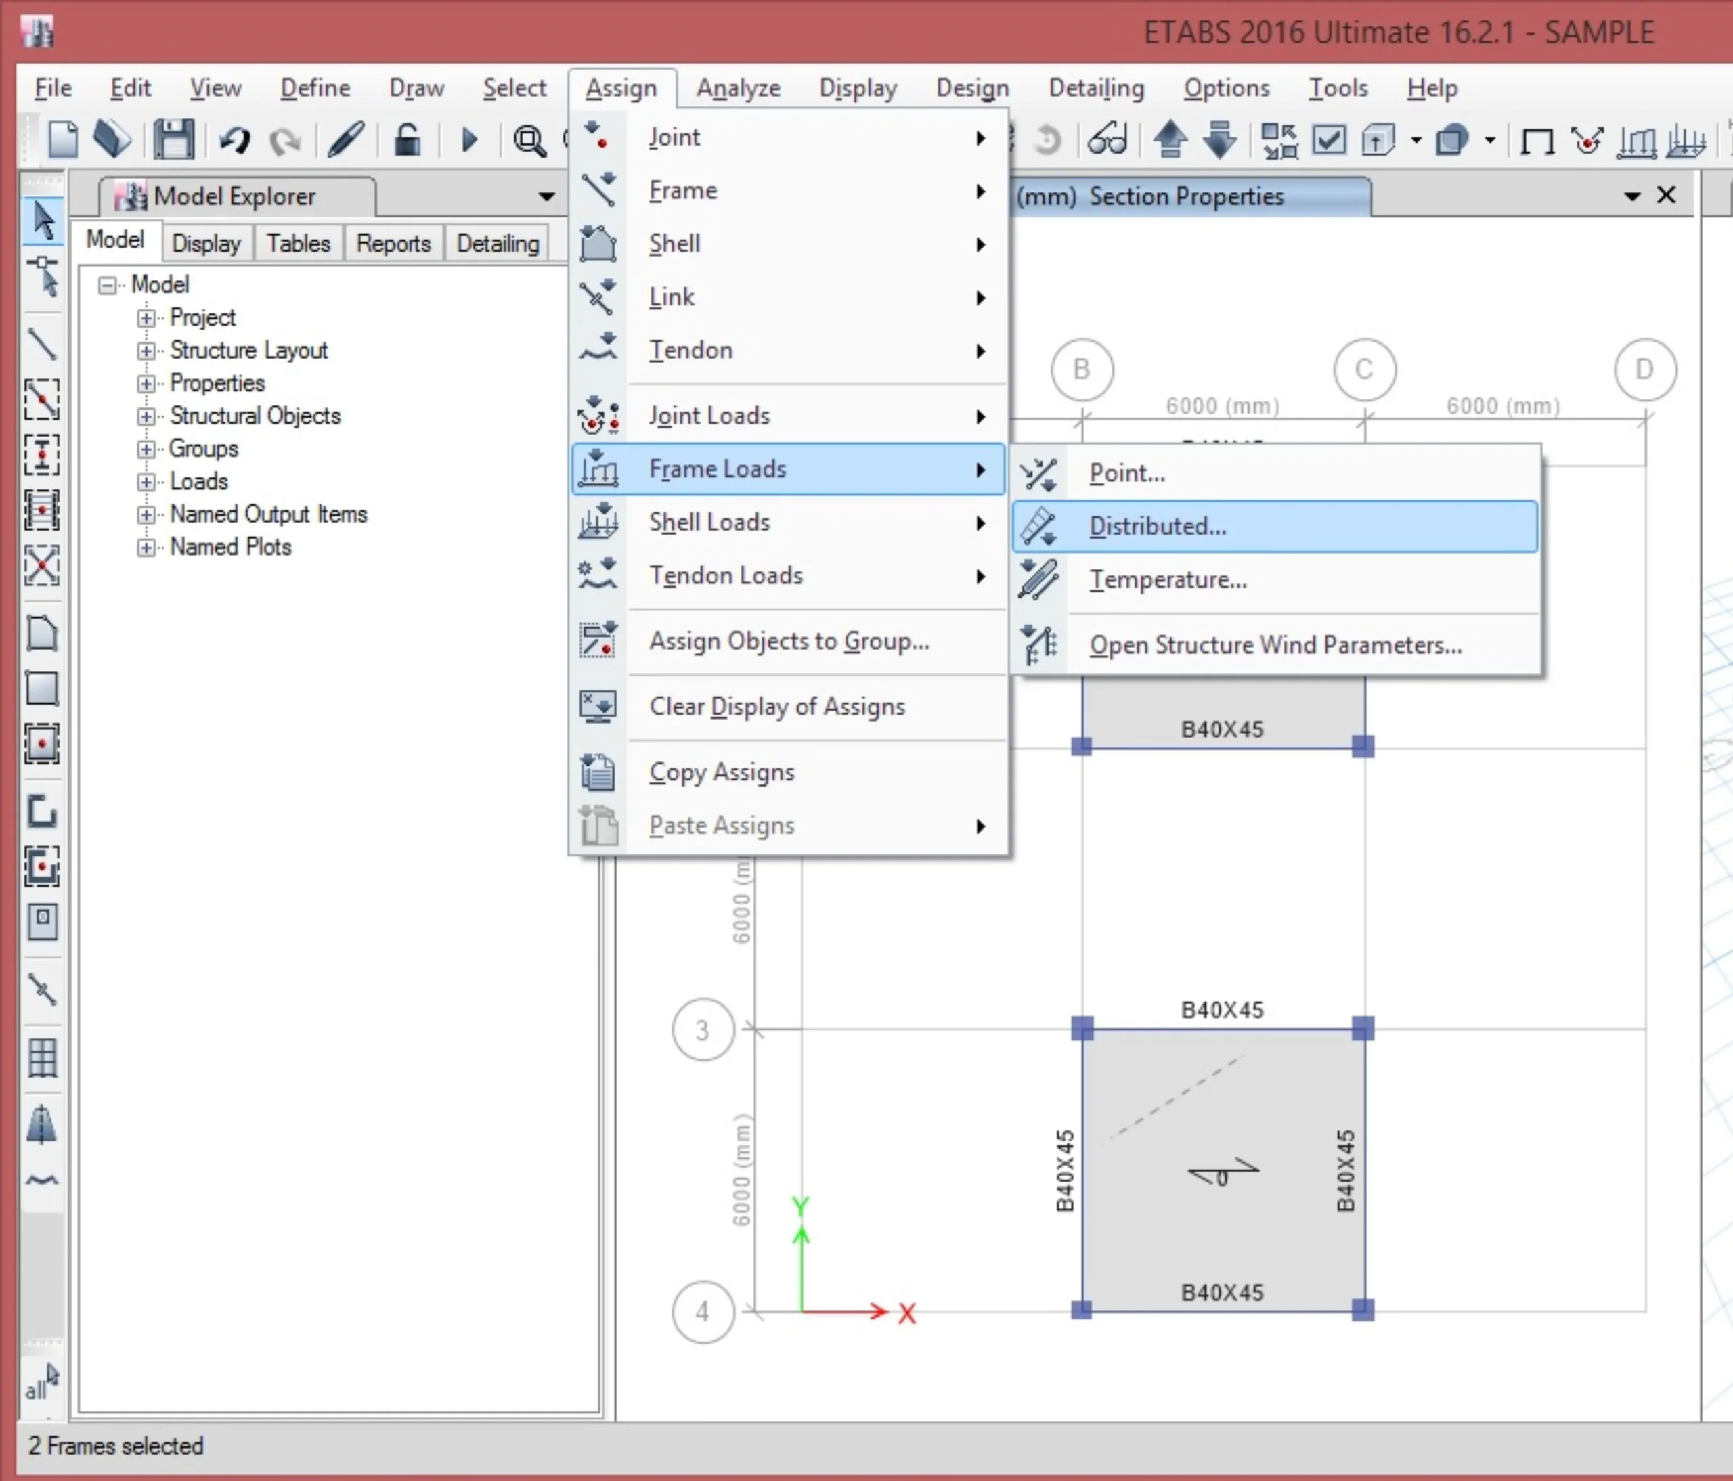The height and width of the screenshot is (1481, 1733).
Task: Select the pointer tool in left toolbar
Action: 43,220
